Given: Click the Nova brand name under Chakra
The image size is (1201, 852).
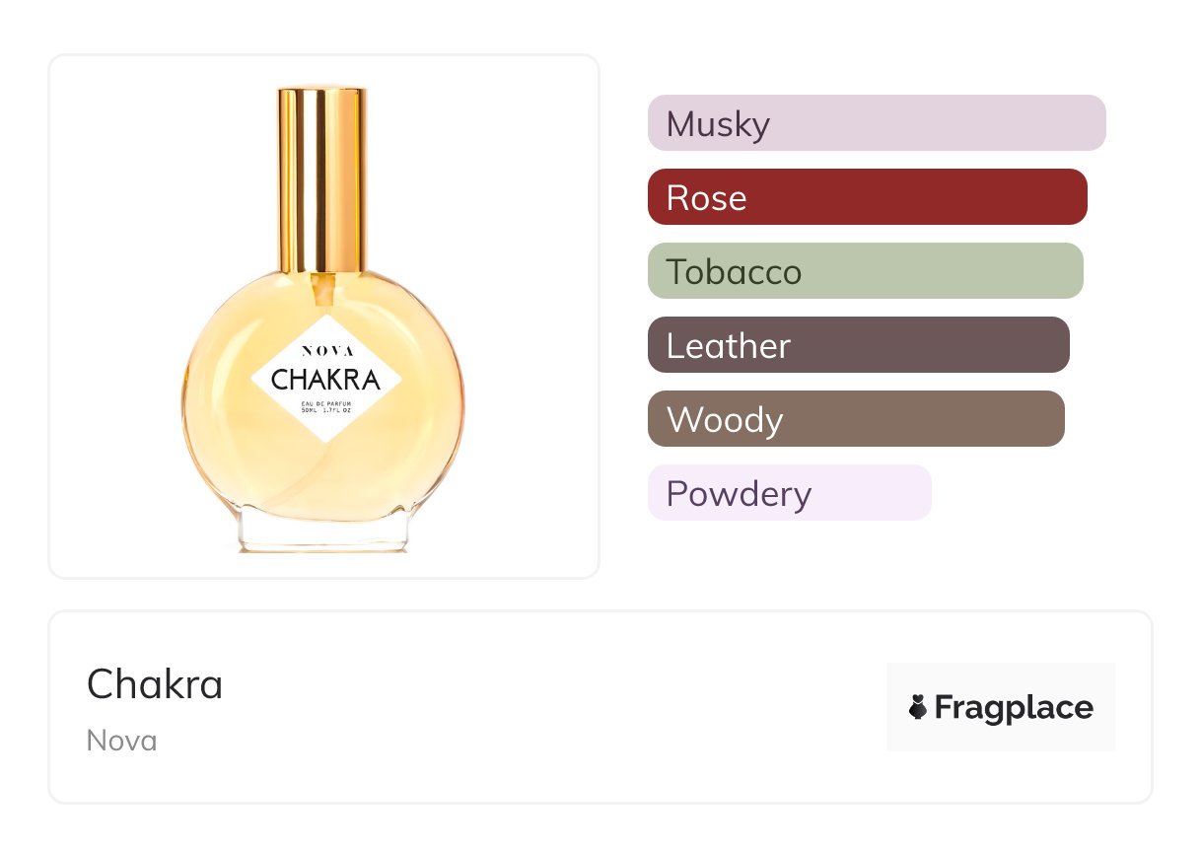Looking at the screenshot, I should tap(121, 740).
